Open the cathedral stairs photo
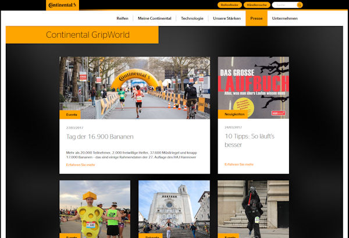The width and height of the screenshot is (349, 238). (174, 209)
